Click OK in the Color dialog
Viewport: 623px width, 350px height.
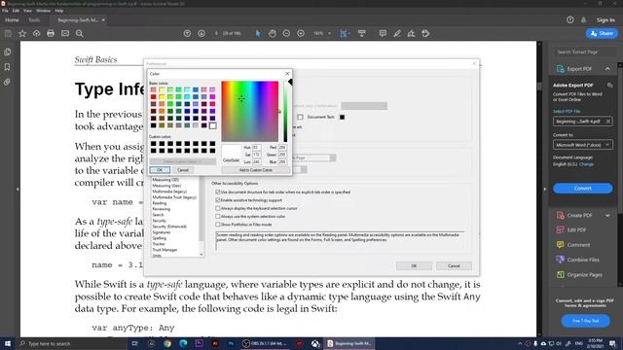click(x=160, y=170)
